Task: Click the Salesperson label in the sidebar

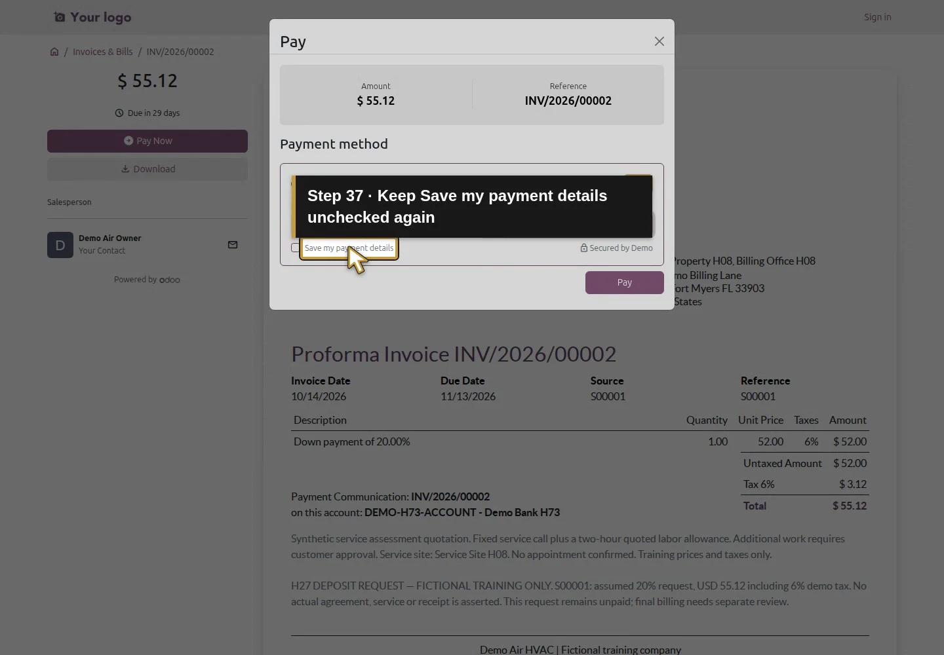Action: (69, 202)
